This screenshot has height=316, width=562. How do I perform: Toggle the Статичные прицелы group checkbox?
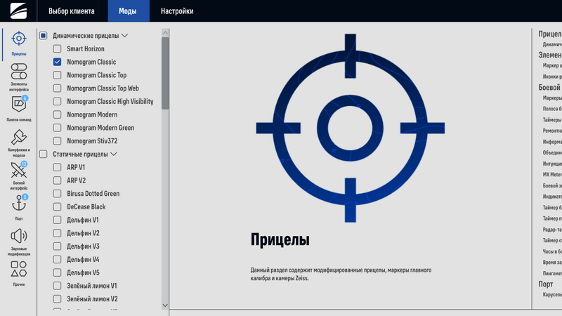pos(44,154)
